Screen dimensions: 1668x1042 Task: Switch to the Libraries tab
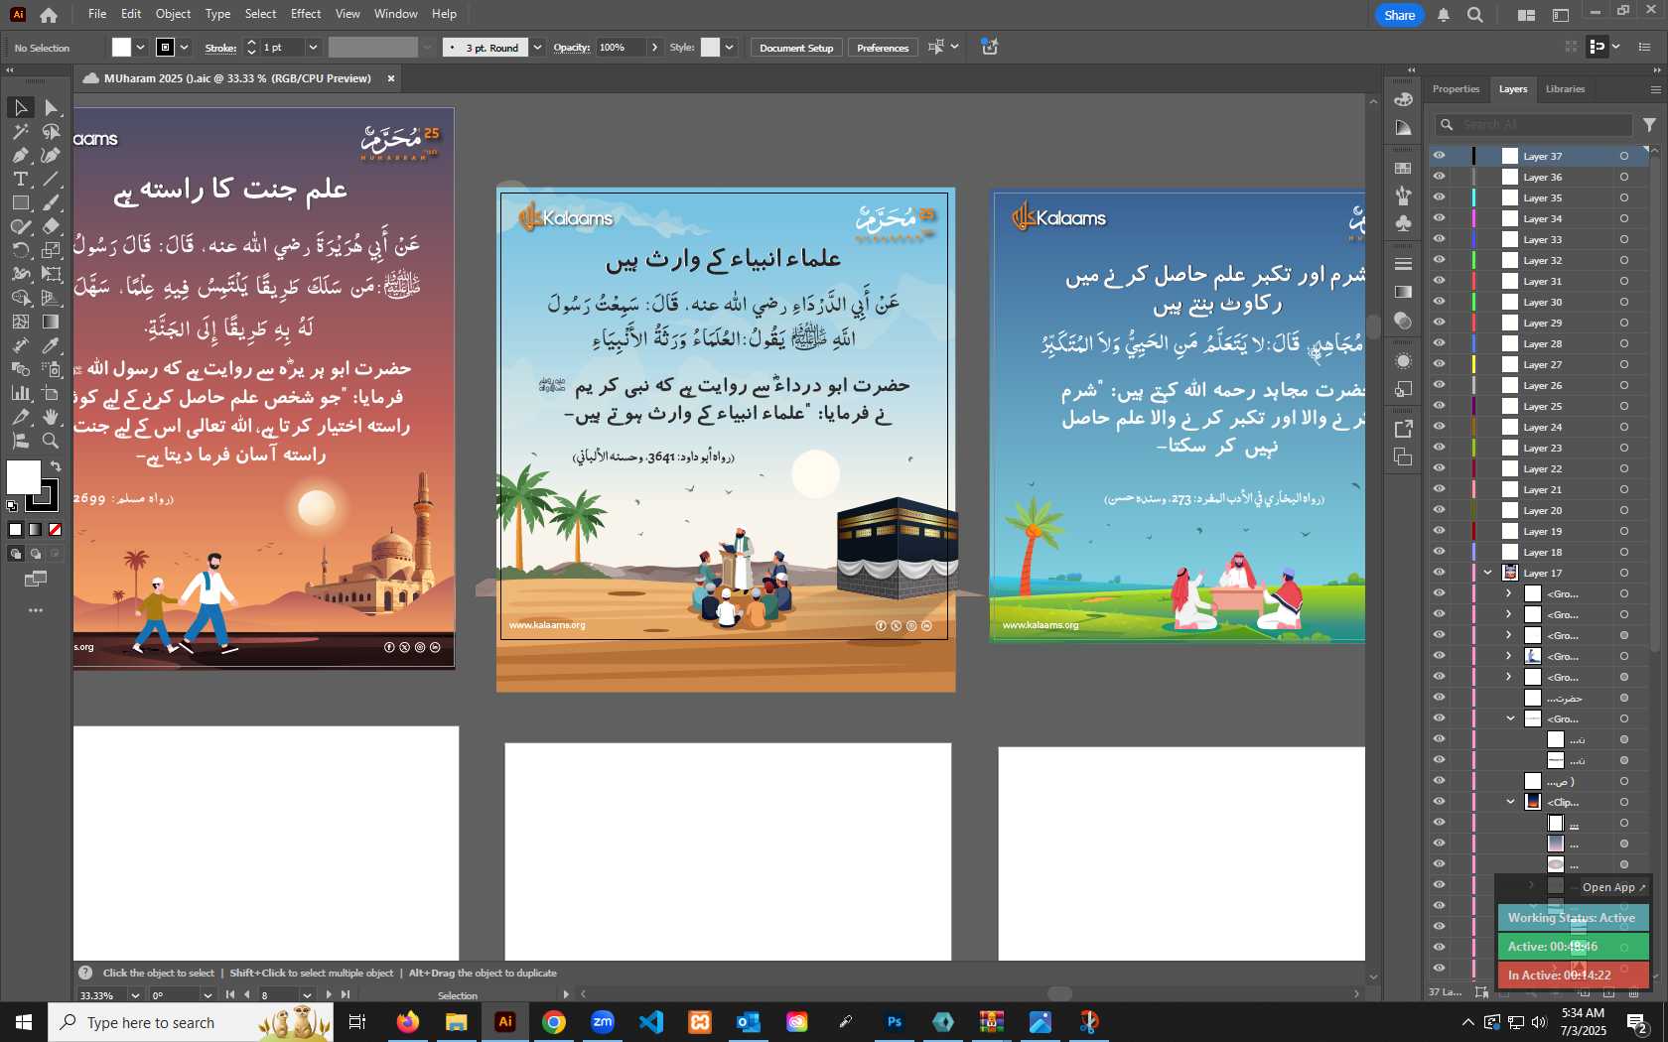point(1565,89)
